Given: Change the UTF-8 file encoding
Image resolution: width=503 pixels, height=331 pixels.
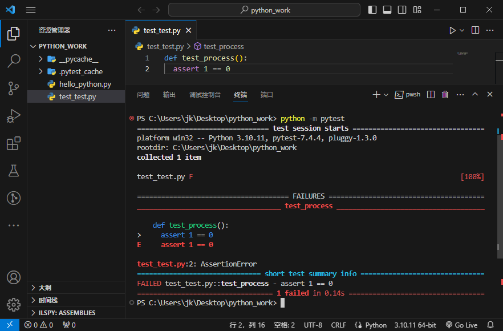Looking at the screenshot, I should click(313, 325).
